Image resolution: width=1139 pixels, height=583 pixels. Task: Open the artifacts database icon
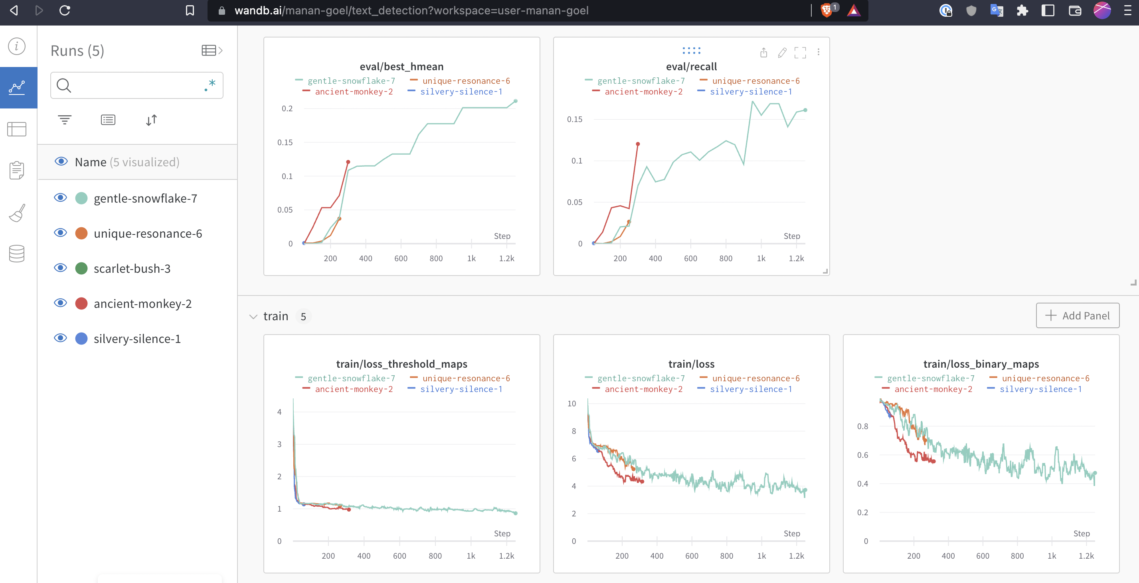coord(17,254)
